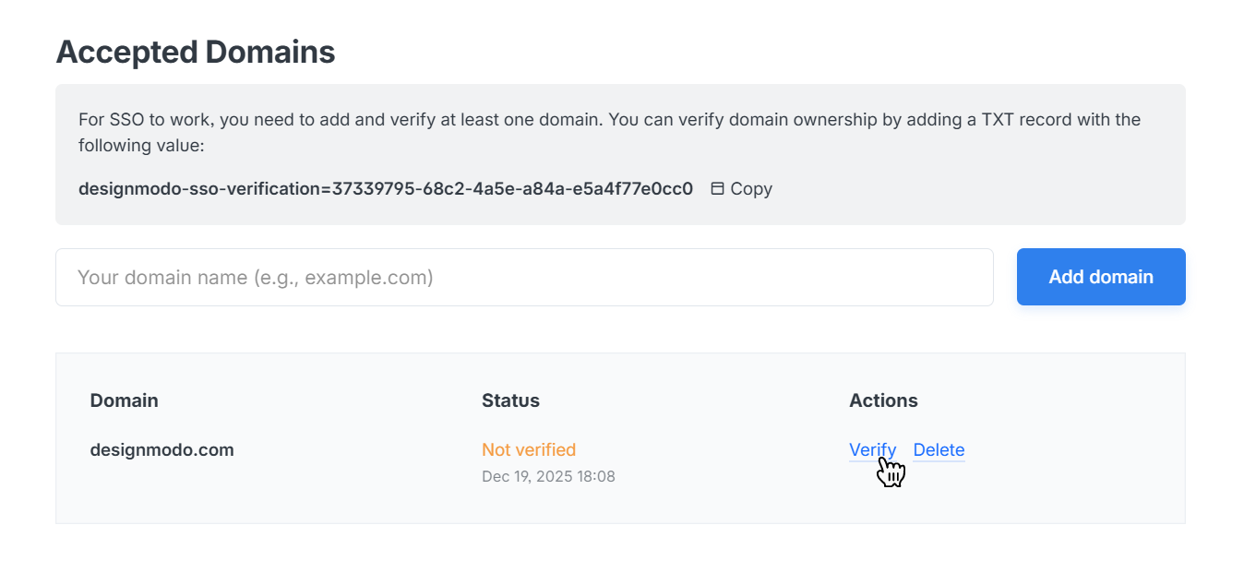Click the Dec 19, 2025 18:08 timestamp
The image size is (1244, 573).
[x=548, y=477]
